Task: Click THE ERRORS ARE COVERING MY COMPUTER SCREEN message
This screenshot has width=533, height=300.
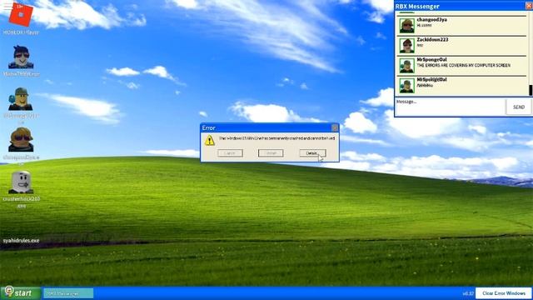Action: 463,65
